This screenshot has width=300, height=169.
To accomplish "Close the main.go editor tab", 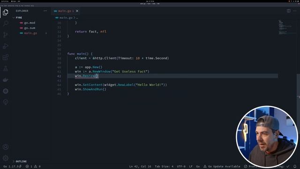I will click(77, 11).
